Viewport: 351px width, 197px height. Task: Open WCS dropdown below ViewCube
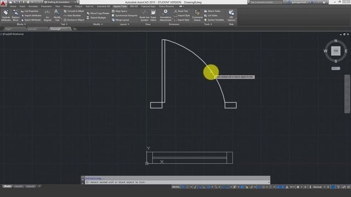[336, 68]
